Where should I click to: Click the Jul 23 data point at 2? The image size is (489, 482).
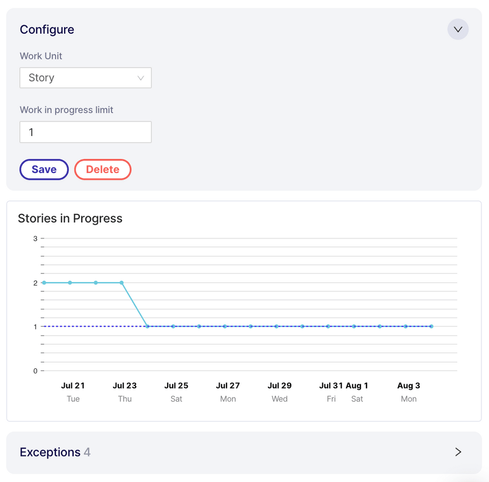(x=122, y=283)
